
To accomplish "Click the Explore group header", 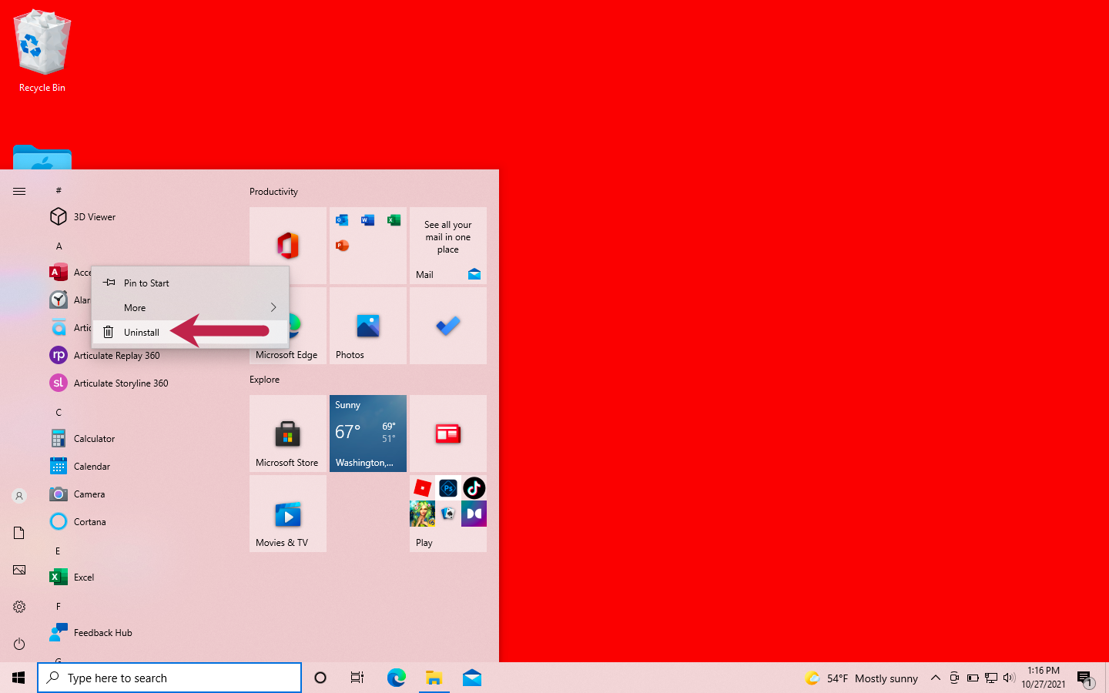I will tap(264, 380).
